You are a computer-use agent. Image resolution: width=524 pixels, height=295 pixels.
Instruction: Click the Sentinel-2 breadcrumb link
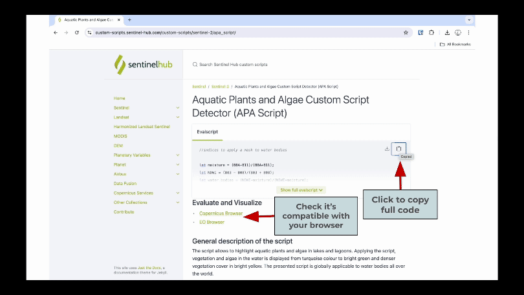(220, 87)
